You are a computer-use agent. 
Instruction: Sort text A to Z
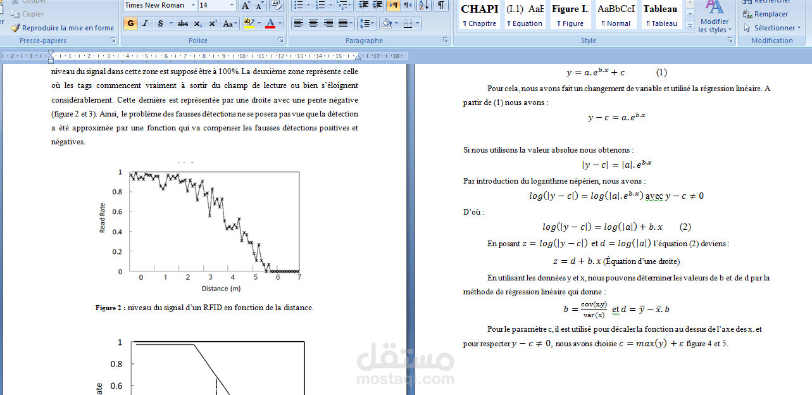pyautogui.click(x=423, y=5)
